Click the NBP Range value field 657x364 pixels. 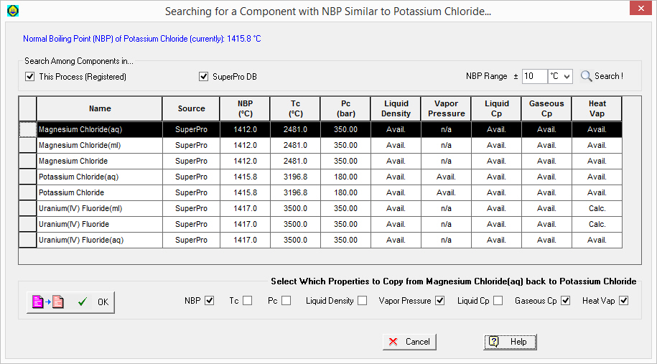[533, 76]
